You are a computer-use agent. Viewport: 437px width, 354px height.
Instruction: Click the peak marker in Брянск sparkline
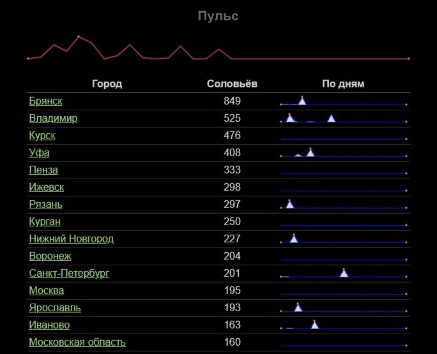[302, 100]
